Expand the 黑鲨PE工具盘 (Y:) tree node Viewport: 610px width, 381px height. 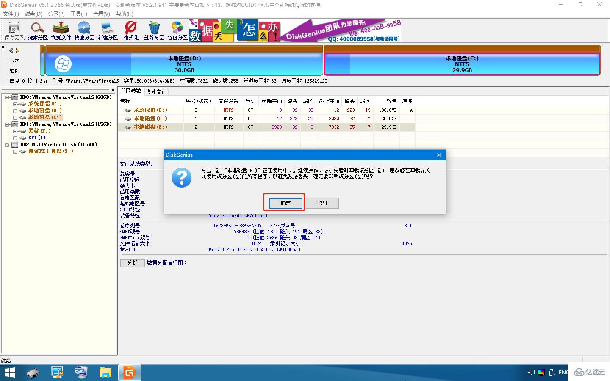15,152
